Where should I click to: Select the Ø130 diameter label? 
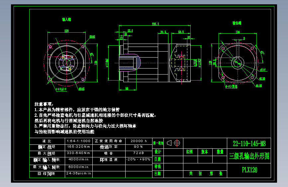(262, 79)
